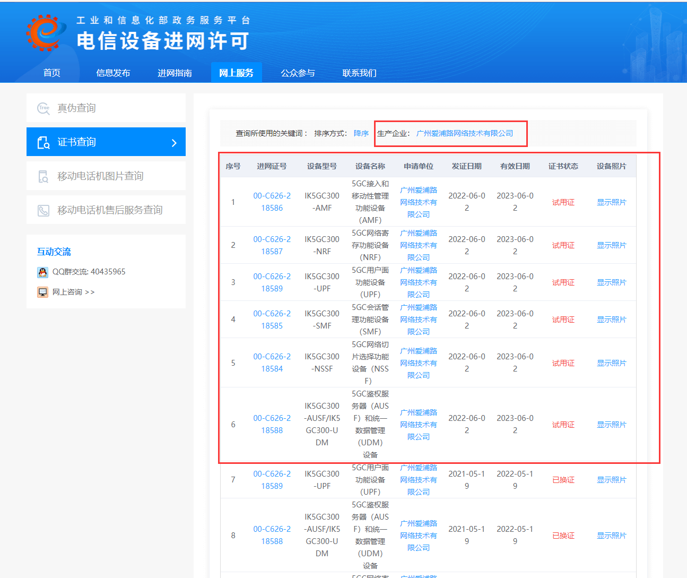Click the 真伪查询 magnifier icon
This screenshot has width=687, height=578.
(x=44, y=108)
